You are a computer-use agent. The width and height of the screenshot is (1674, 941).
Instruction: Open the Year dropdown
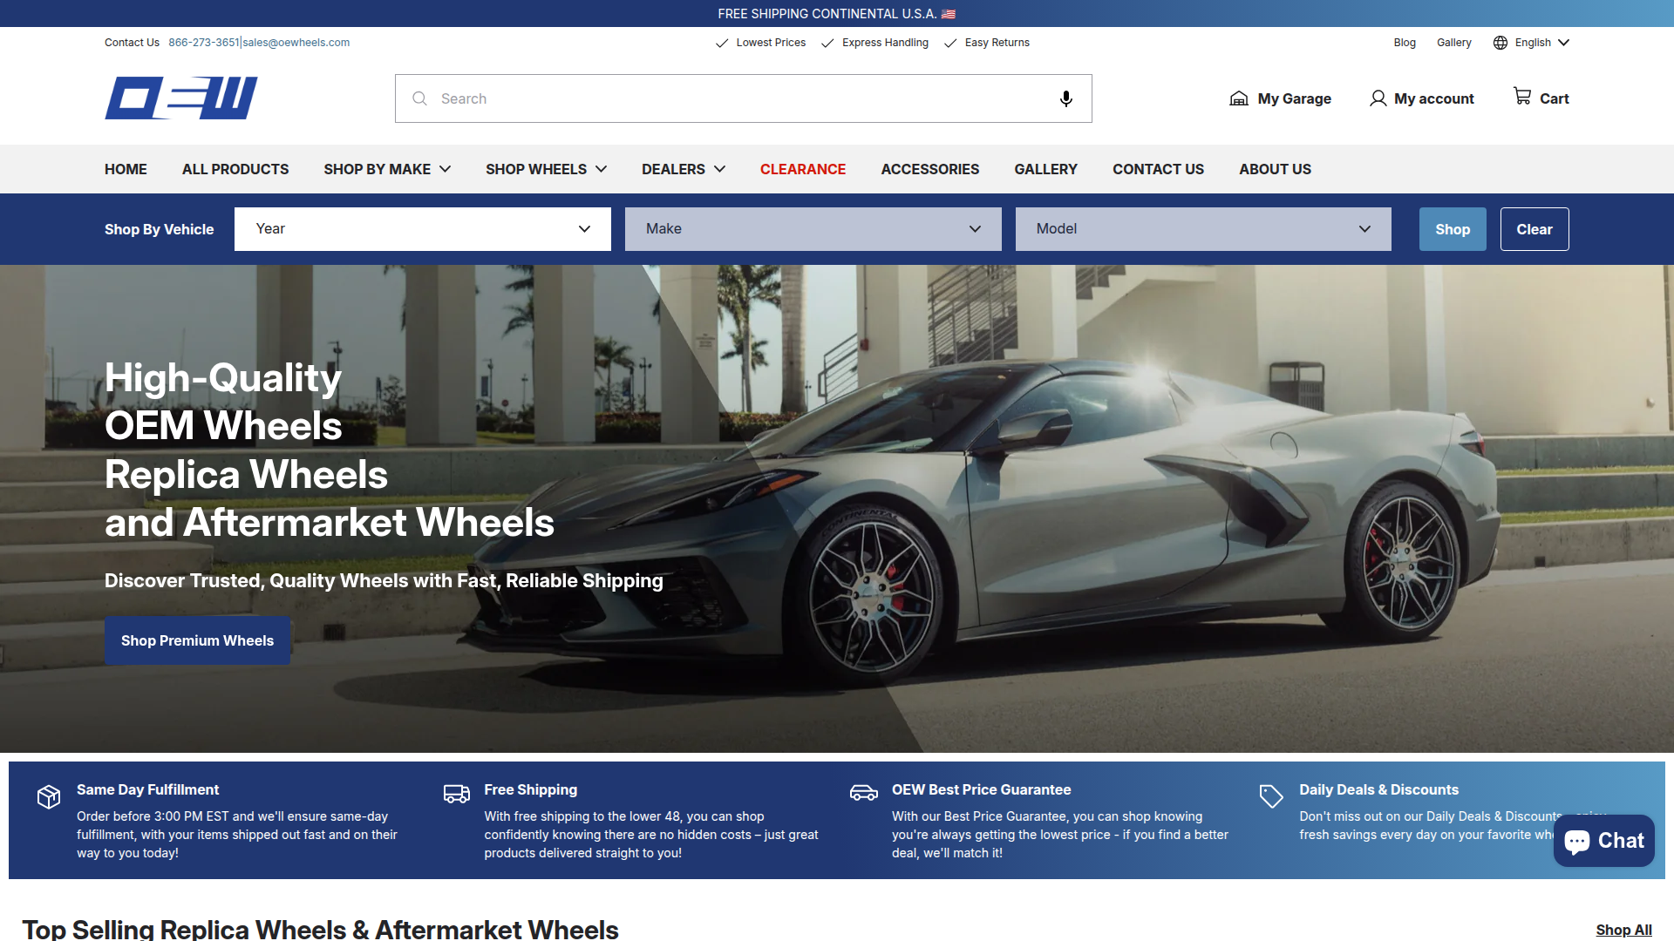coord(423,229)
